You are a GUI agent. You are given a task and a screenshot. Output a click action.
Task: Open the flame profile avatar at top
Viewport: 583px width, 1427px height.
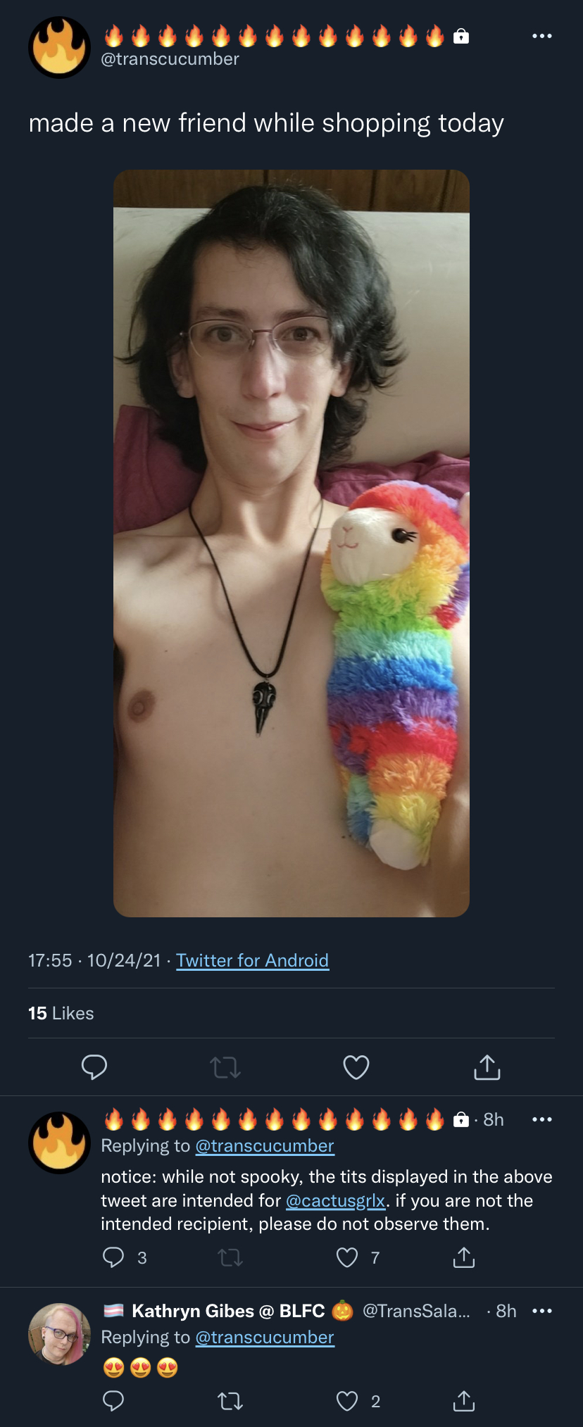coord(59,47)
